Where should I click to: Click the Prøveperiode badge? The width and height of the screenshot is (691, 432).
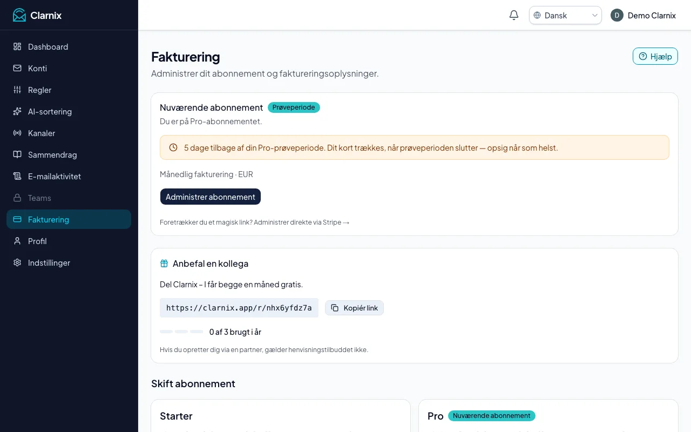[294, 107]
